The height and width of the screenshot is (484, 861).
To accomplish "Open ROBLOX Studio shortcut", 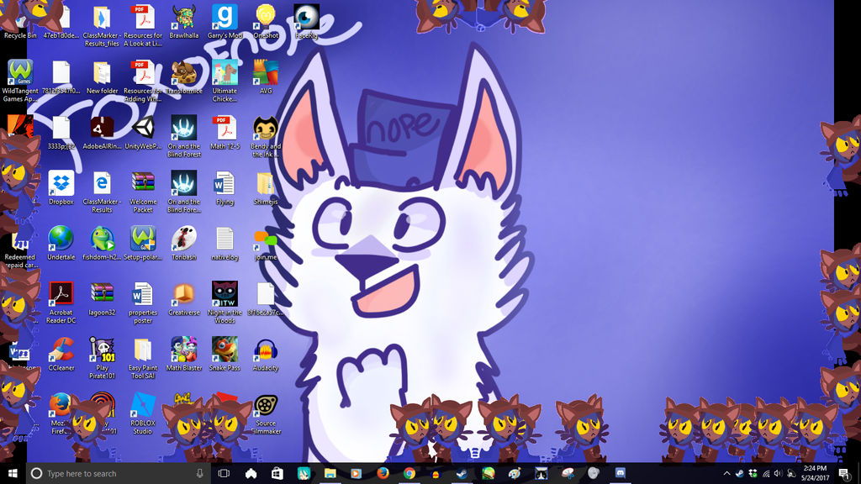I will point(143,413).
